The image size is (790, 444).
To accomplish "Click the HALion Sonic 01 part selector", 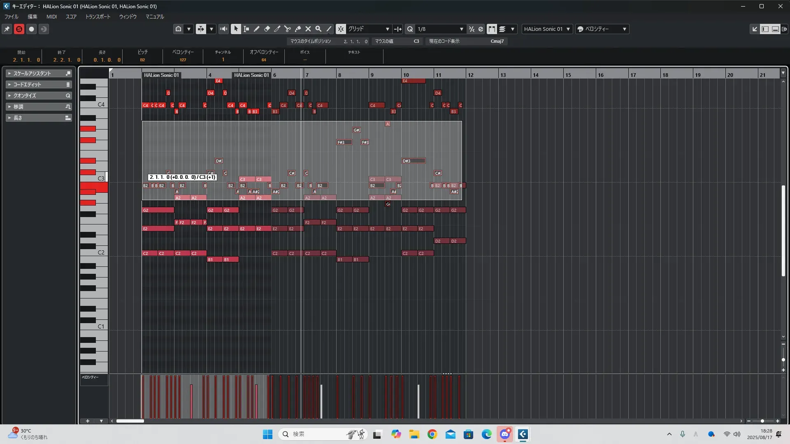I will click(x=547, y=29).
